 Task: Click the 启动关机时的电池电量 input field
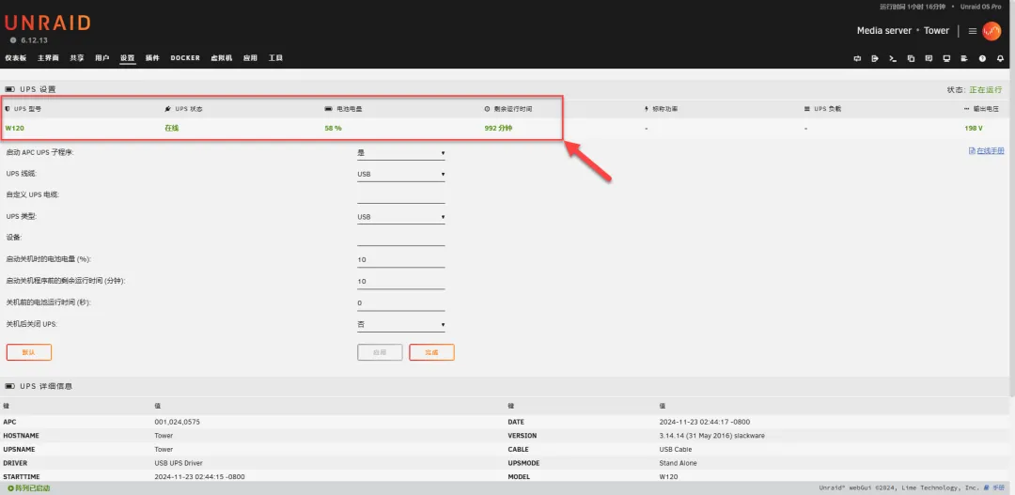400,260
